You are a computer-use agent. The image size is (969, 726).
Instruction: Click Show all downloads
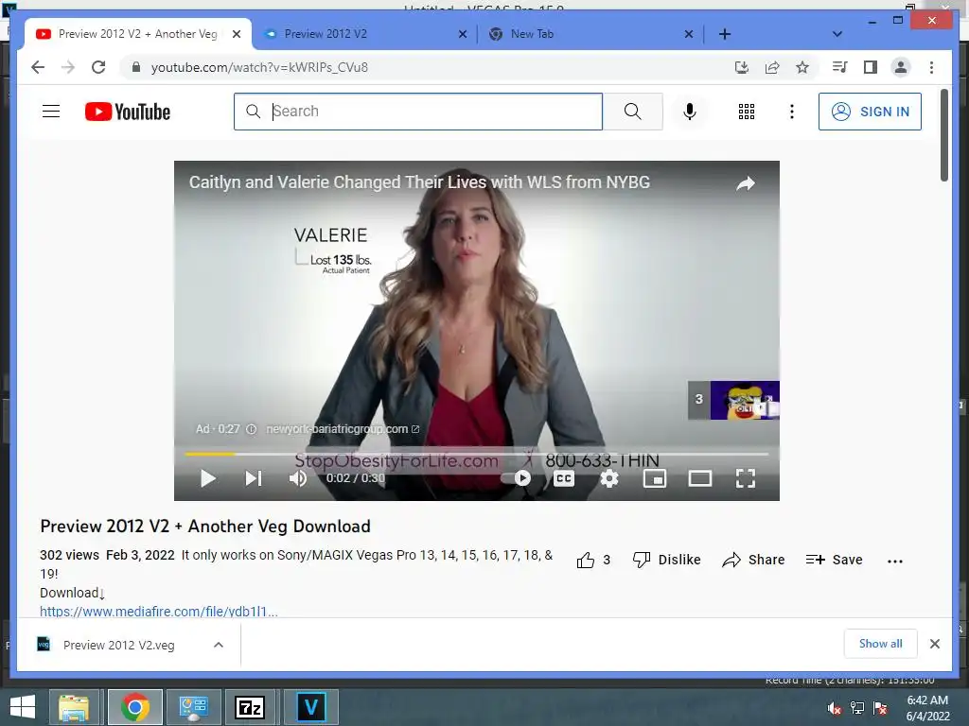[x=881, y=644]
